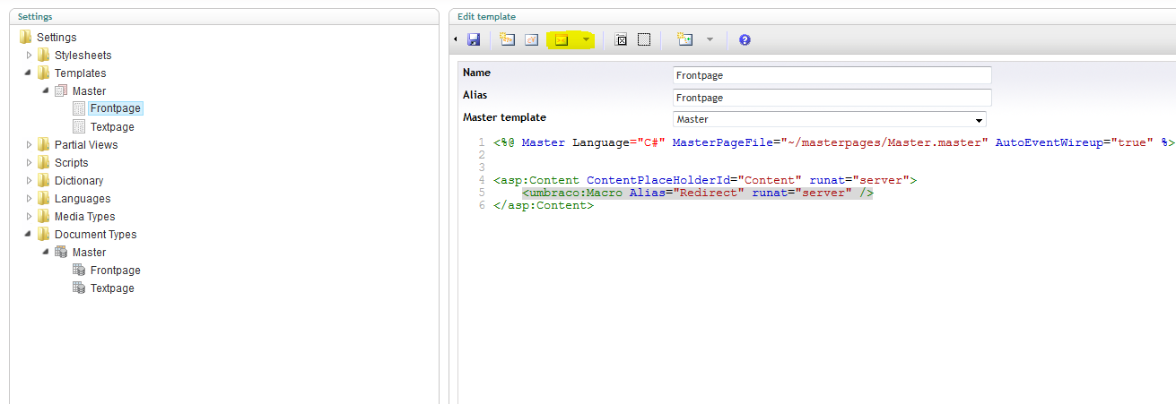Click the Settings root folder icon

25,38
